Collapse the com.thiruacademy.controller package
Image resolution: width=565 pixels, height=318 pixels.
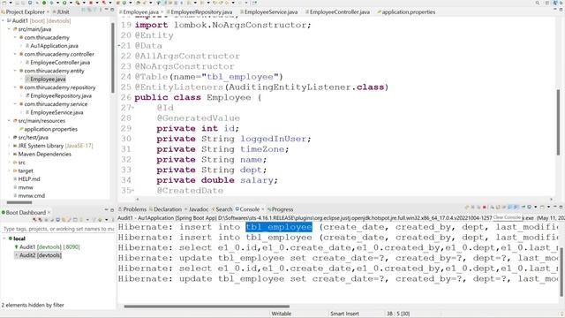[x=15, y=54]
